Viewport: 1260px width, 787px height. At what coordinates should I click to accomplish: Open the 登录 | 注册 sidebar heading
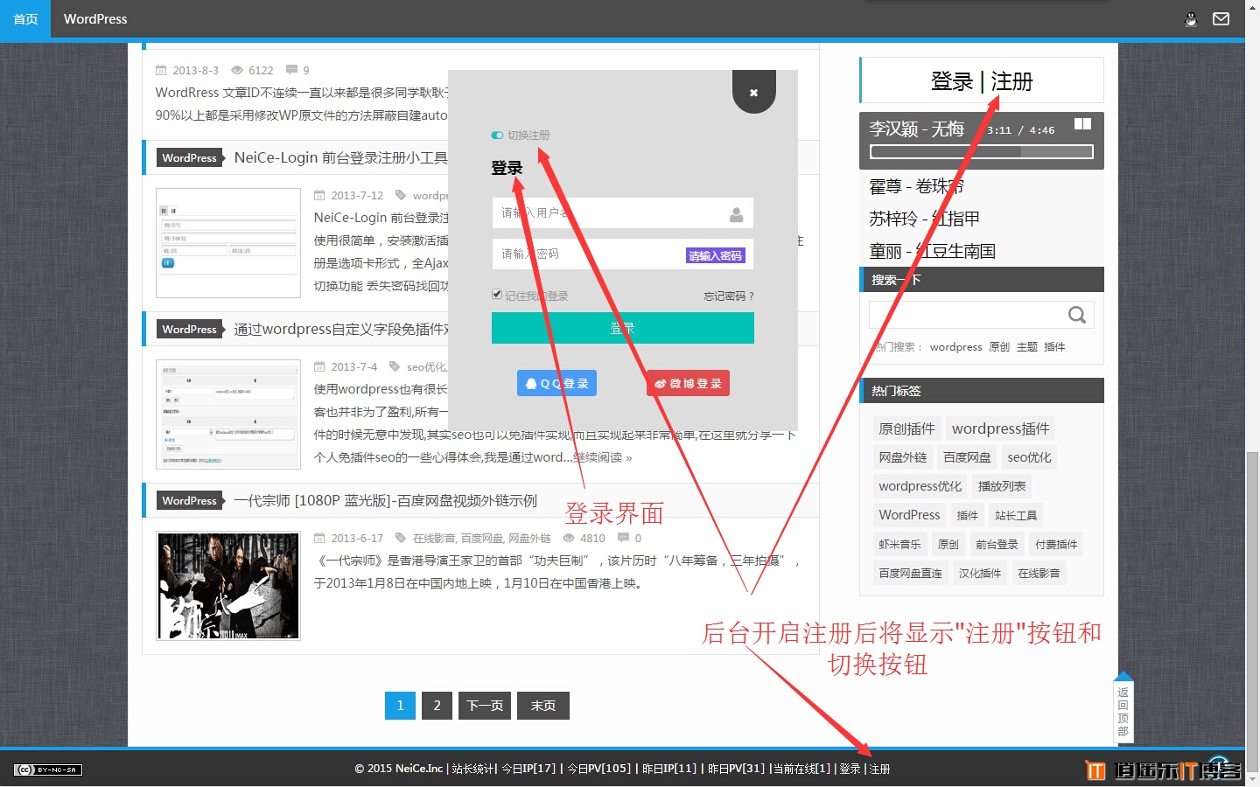981,81
